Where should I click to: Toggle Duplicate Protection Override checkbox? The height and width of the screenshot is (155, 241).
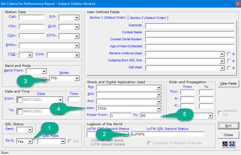coord(149,143)
